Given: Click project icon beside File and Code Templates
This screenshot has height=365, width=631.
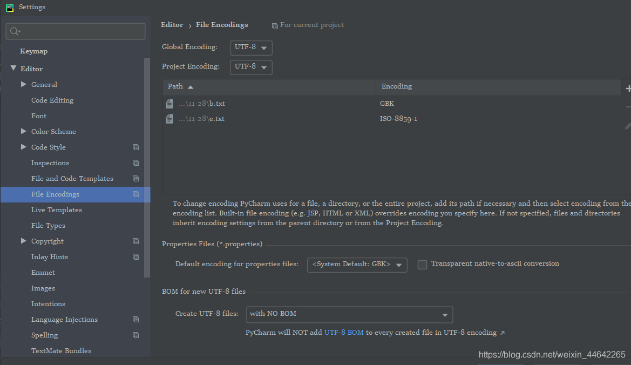Looking at the screenshot, I should pos(135,179).
